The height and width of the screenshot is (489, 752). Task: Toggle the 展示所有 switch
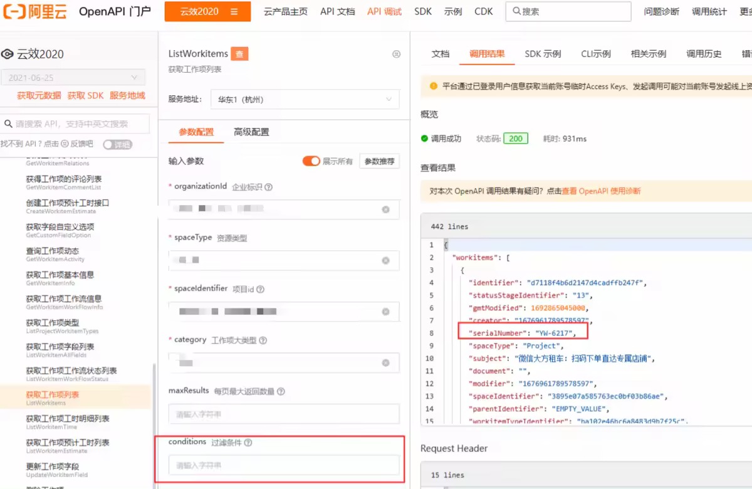311,161
